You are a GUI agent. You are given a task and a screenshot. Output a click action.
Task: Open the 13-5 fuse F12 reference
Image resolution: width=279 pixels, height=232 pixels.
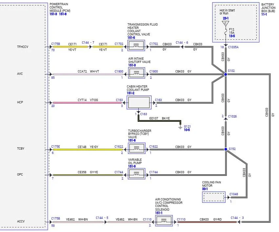(232, 36)
